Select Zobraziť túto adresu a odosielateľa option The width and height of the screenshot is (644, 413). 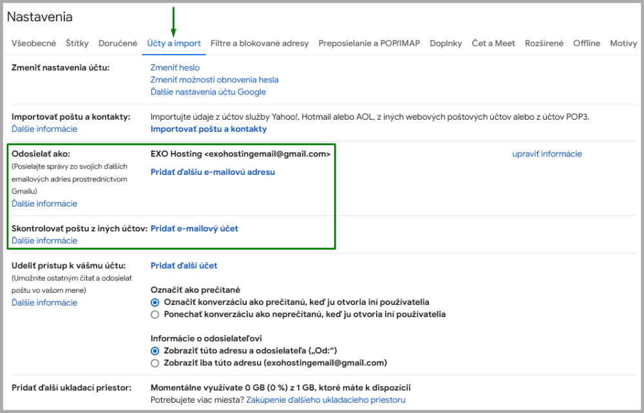click(x=155, y=351)
